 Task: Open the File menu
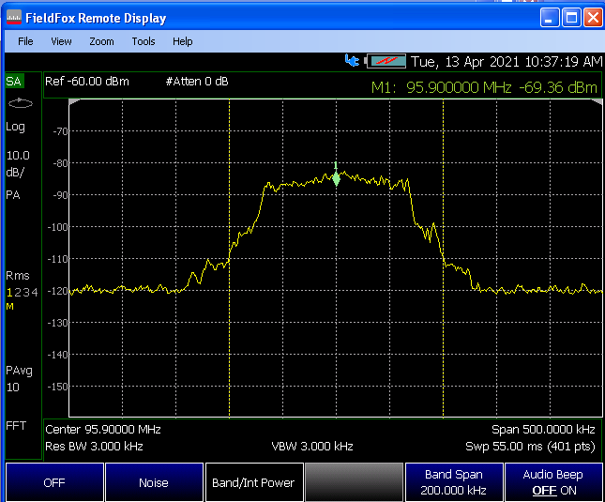click(x=25, y=41)
